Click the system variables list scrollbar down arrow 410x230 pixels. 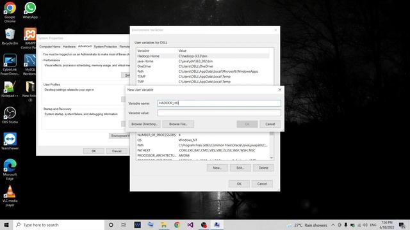272,158
